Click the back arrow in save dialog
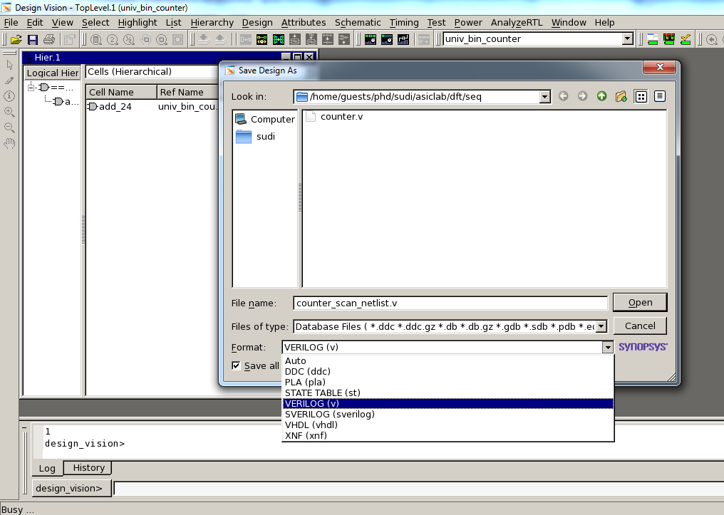724x515 pixels. coord(564,96)
